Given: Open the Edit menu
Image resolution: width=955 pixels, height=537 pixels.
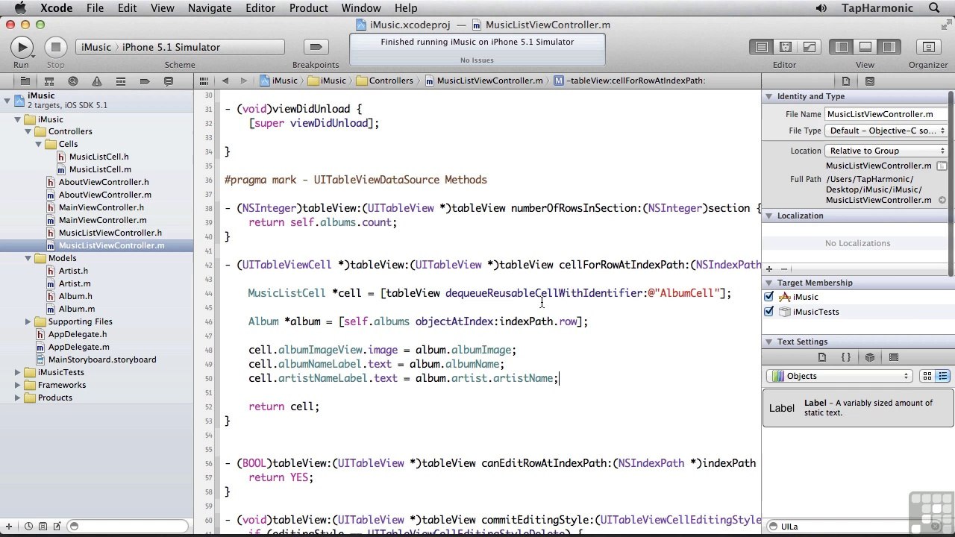Looking at the screenshot, I should pyautogui.click(x=127, y=8).
